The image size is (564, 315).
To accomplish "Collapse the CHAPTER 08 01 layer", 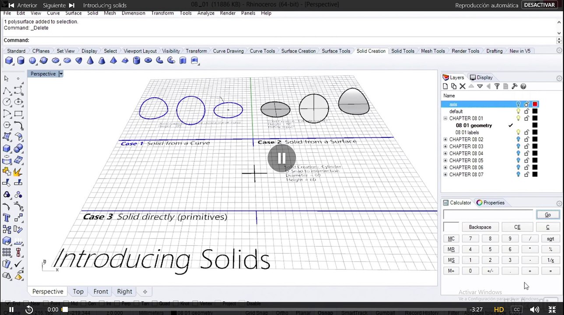I will click(x=445, y=119).
